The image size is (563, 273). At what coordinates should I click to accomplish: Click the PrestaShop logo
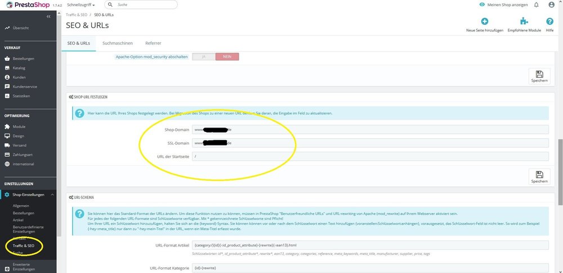click(x=27, y=4)
